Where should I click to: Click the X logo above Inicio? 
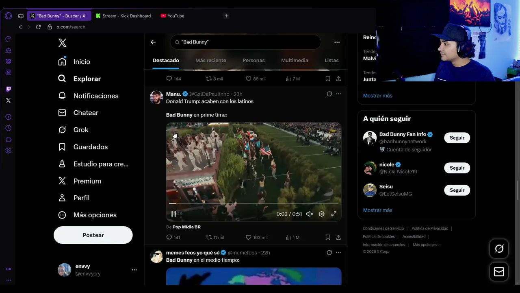[x=62, y=43]
